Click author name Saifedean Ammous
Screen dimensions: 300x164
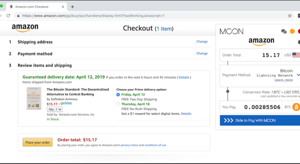pyautogui.click(x=64, y=99)
